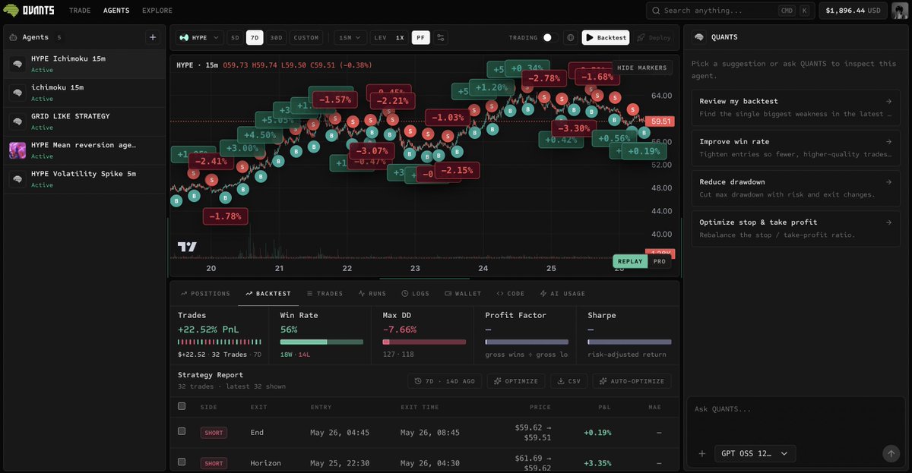This screenshot has width=912, height=473.
Task: Open Review my backtest suggestion
Action: coord(796,107)
